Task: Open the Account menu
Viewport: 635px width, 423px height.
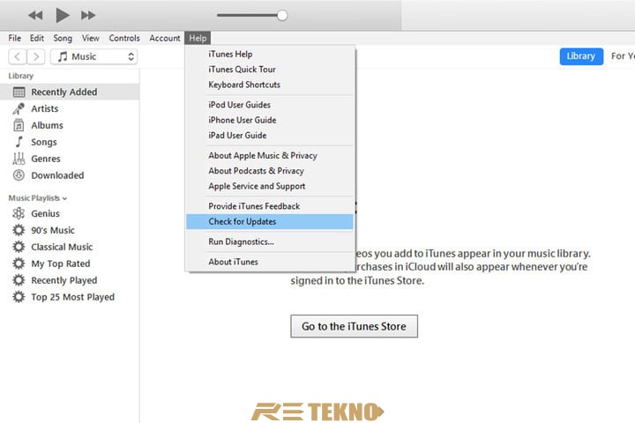Action: tap(165, 38)
